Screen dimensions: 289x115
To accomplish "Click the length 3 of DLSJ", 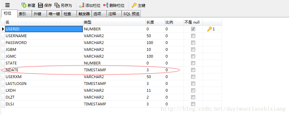I will coord(155,104).
